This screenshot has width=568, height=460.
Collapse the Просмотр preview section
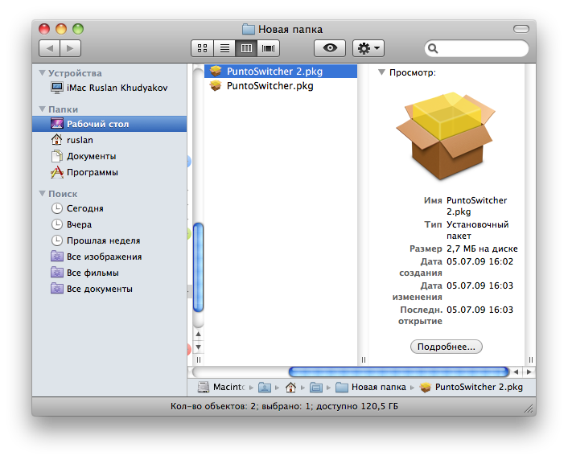point(381,72)
